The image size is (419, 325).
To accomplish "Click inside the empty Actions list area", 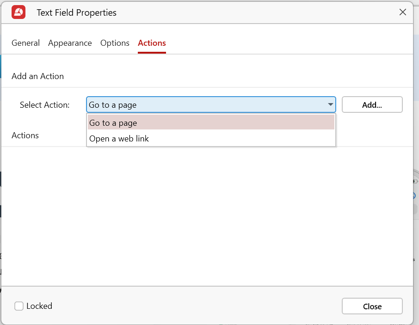I will [x=207, y=217].
